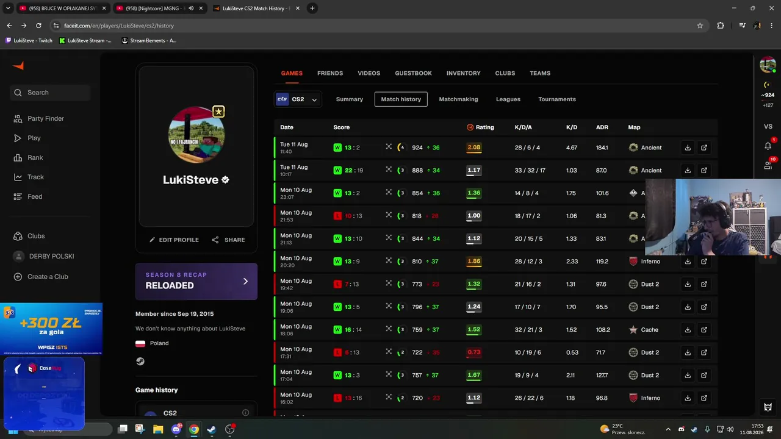This screenshot has height=439, width=781.
Task: Switch to the Friends tab
Action: [330, 73]
